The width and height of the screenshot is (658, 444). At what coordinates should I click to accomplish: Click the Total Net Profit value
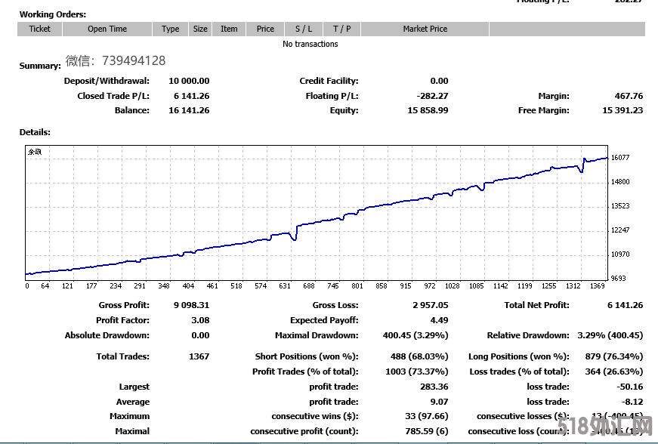(x=624, y=305)
